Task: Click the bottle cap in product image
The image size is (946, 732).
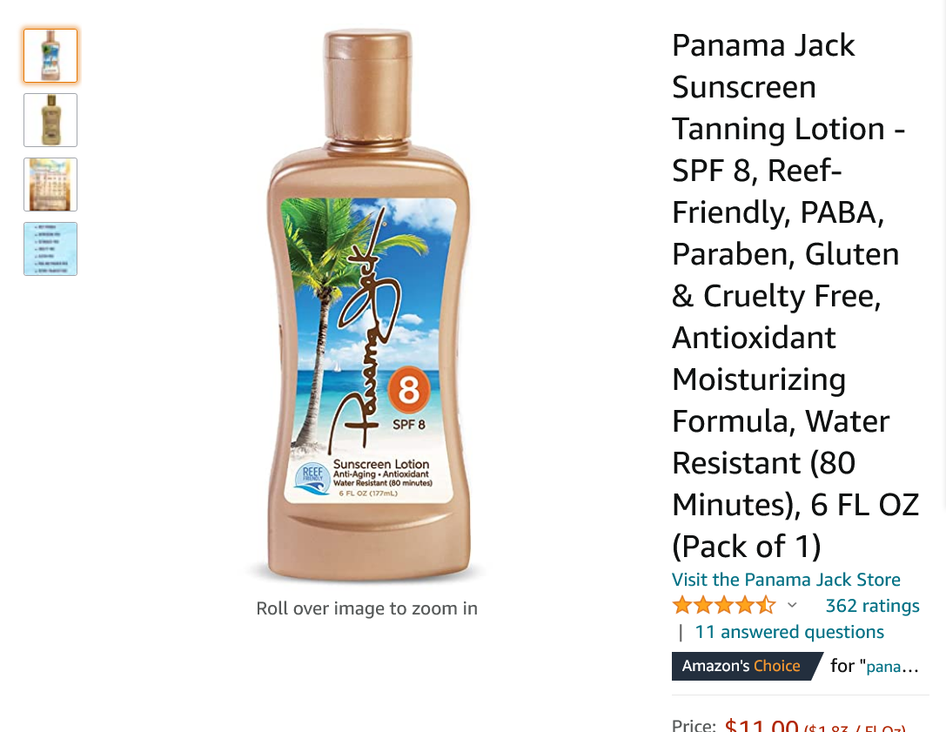Action: [x=368, y=84]
